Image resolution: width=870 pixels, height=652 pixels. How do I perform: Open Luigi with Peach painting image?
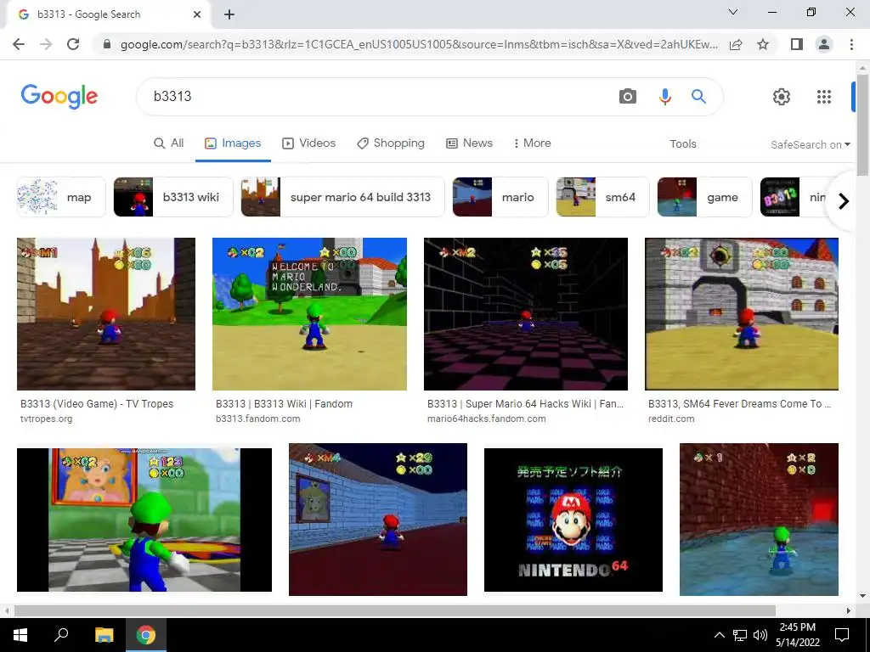coord(144,520)
